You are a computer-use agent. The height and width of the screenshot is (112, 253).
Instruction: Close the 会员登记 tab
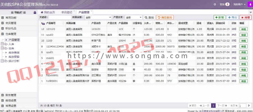(74, 11)
